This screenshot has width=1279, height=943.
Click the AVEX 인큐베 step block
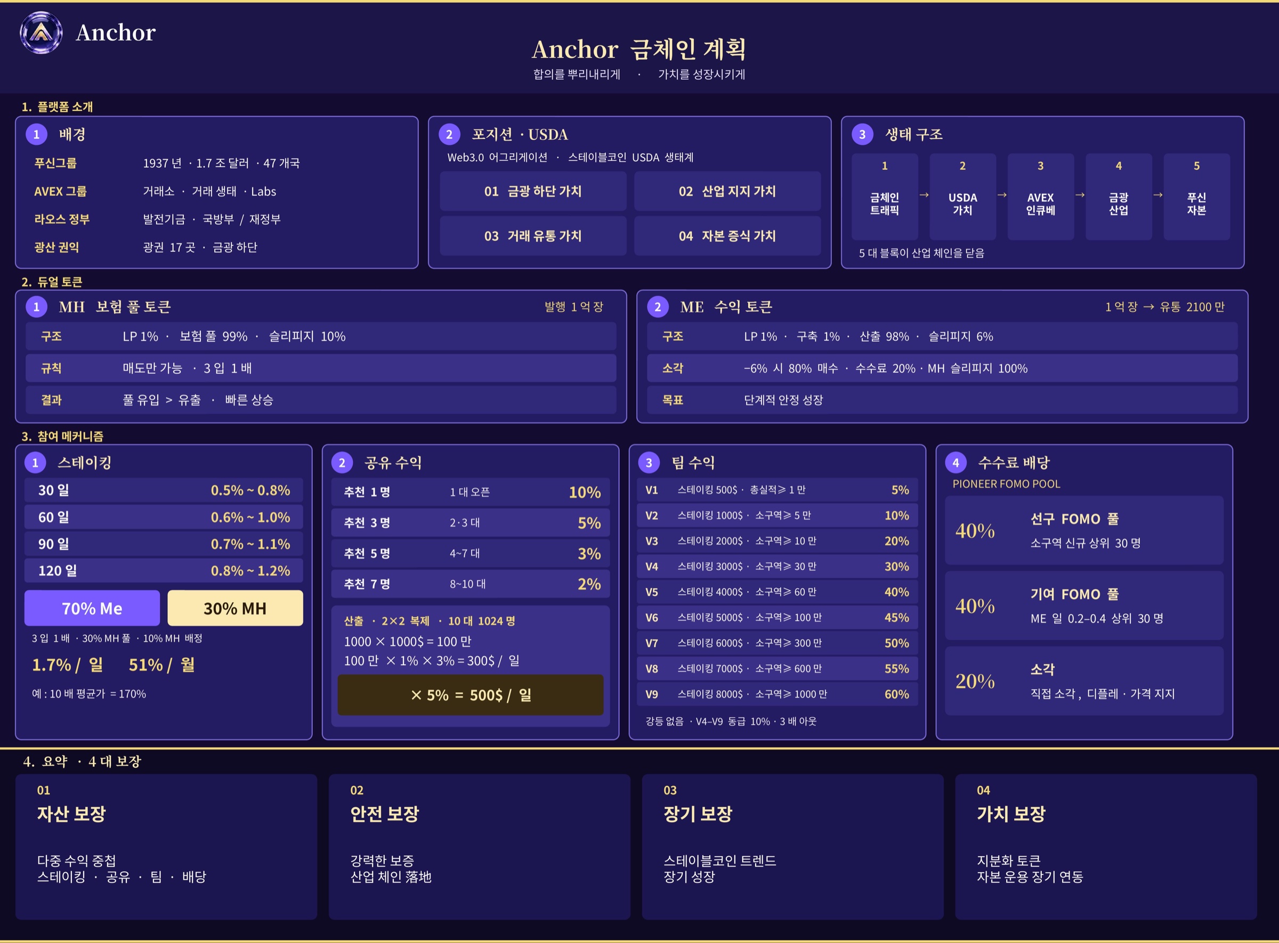1041,197
